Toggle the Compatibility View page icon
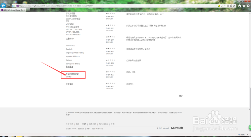This screenshot has width=251, height=137. click(x=228, y=6)
